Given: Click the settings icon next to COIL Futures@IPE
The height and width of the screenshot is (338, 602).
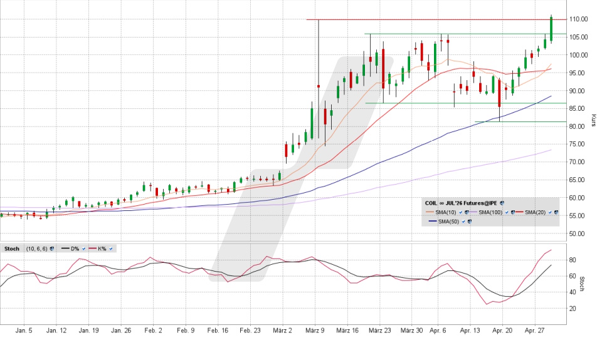Looking at the screenshot, I should coord(503,203).
